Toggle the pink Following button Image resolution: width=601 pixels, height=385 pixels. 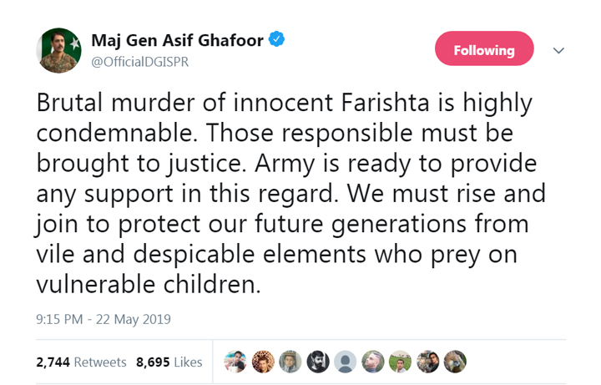point(483,50)
